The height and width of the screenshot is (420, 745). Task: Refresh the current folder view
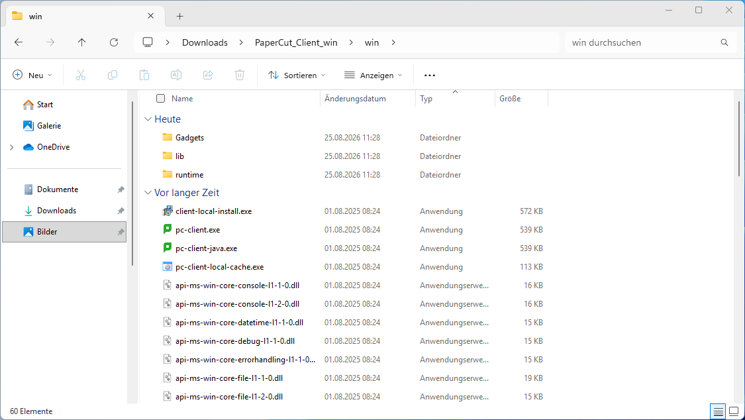(x=113, y=42)
